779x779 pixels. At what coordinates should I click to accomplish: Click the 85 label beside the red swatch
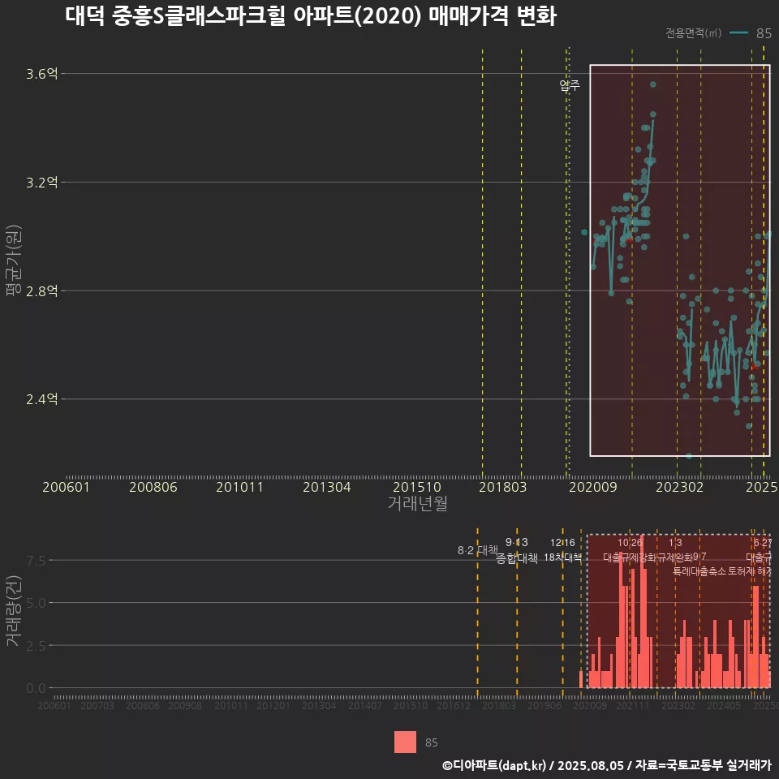click(431, 742)
